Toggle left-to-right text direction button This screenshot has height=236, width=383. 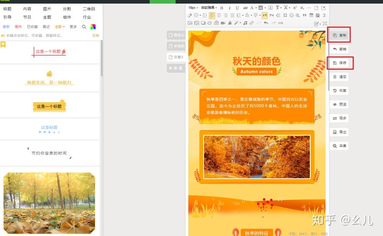tap(265, 15)
